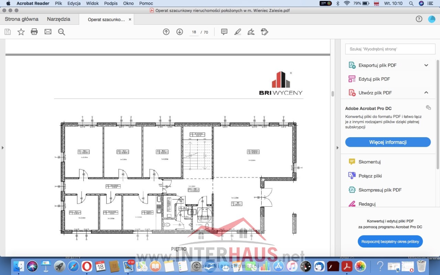This screenshot has height=275, width=440.
Task: Go to next page arrow
Action: pos(179,32)
